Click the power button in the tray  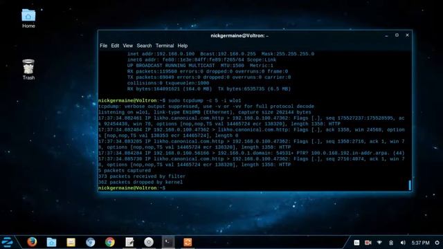pyautogui.click(x=437, y=243)
